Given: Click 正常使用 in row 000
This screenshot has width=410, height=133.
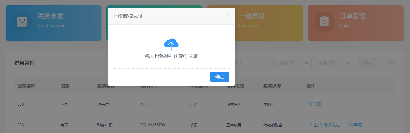Looking at the screenshot, I should 234,104.
